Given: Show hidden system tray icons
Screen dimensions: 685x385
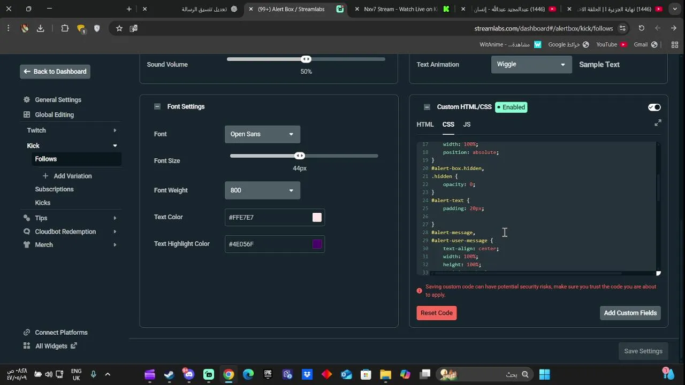Looking at the screenshot, I should [108, 374].
